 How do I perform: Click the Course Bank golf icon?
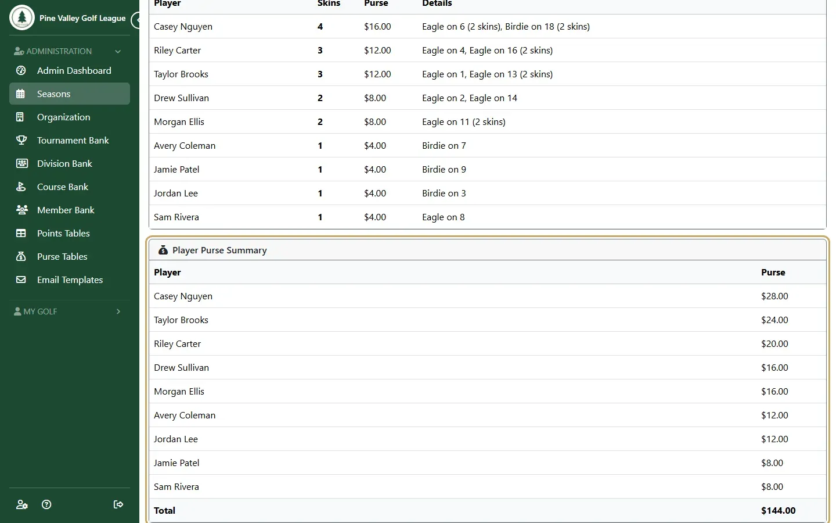tap(21, 187)
